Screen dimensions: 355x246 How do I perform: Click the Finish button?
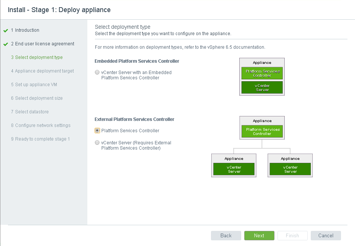pos(292,235)
